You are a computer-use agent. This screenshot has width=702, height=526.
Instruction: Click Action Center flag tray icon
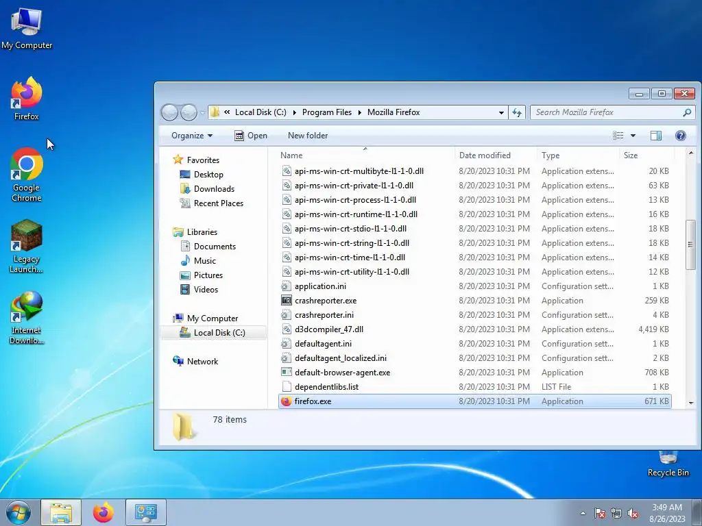600,514
